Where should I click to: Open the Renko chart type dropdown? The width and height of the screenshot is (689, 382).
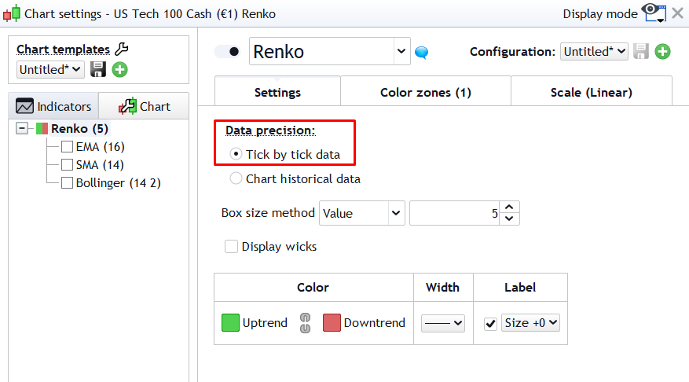401,52
